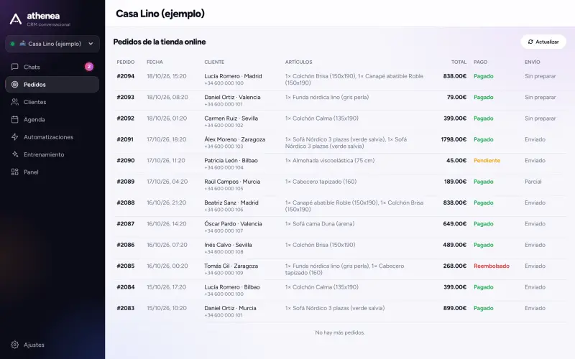This screenshot has height=359, width=575.
Task: Open Clientes via the people icon
Action: click(x=14, y=102)
